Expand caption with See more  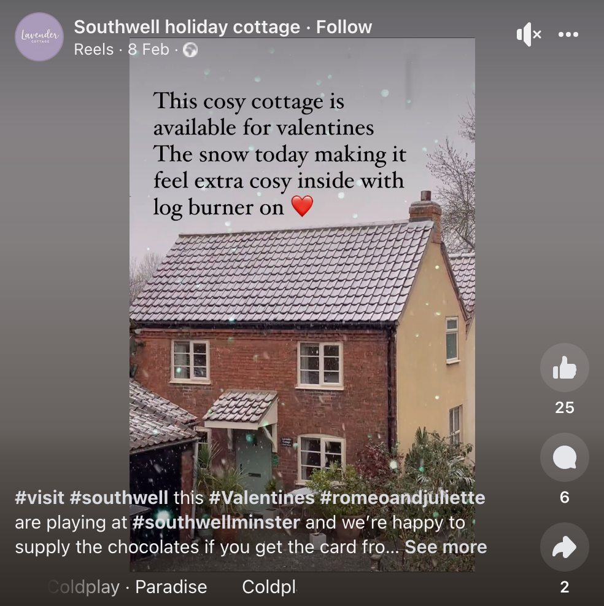click(x=446, y=547)
